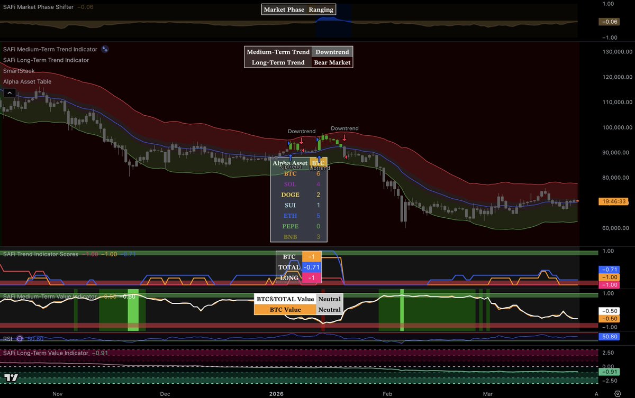Click the BNB row in the Alpha Asset table
Image resolution: width=635 pixels, height=398 pixels.
(298, 237)
